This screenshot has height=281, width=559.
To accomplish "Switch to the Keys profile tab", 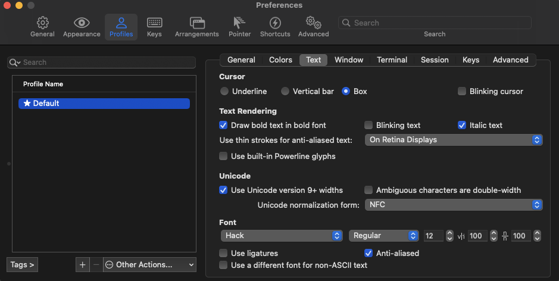I will [x=470, y=60].
